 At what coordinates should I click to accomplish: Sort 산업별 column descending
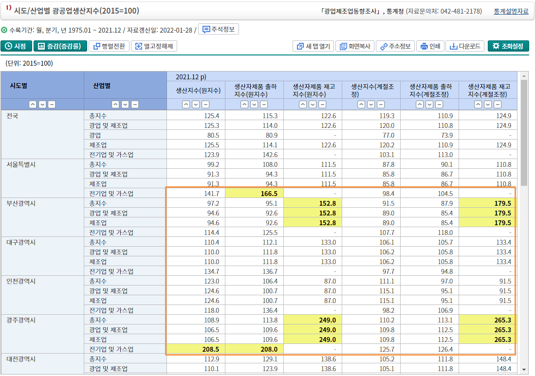[x=125, y=105]
